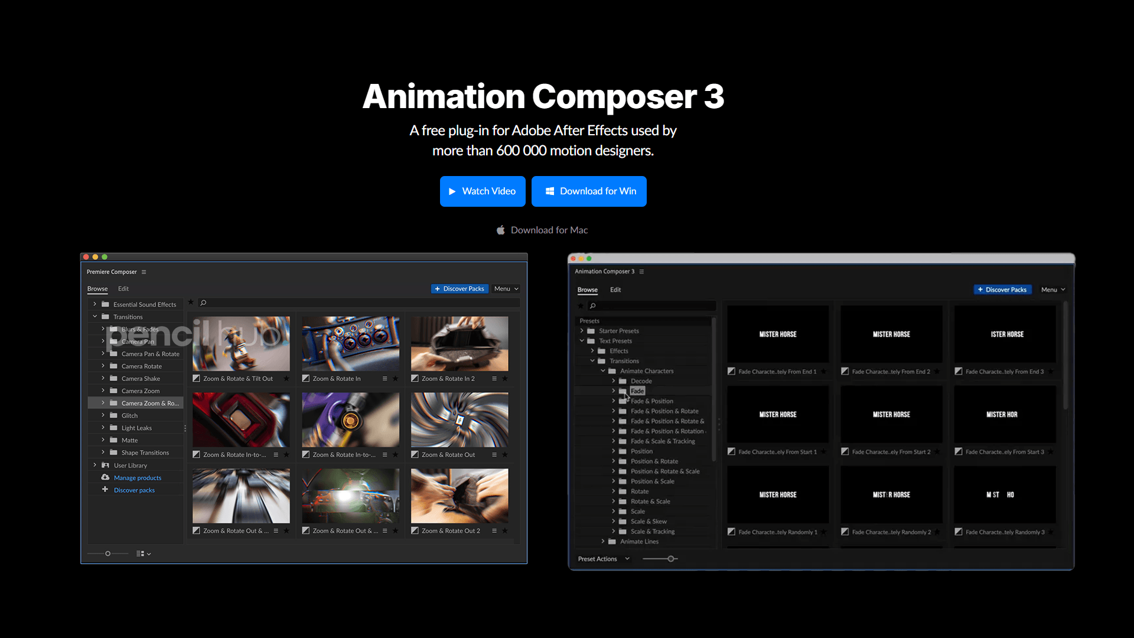Click Discover Packs in Animation Composer 3 panel
1134x638 pixels.
[1002, 289]
